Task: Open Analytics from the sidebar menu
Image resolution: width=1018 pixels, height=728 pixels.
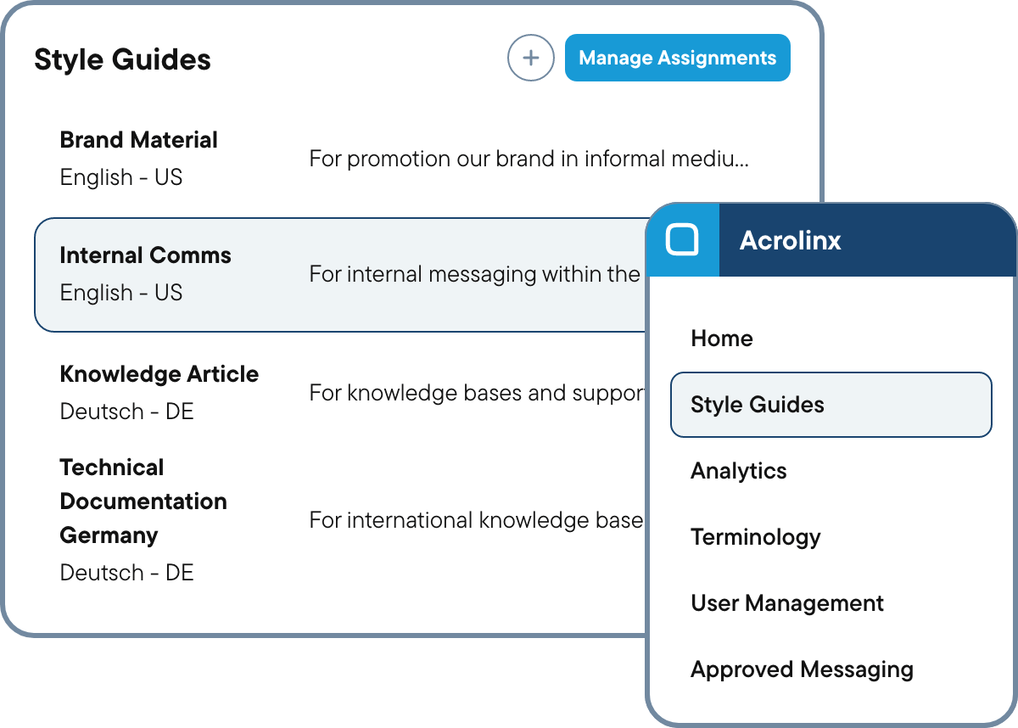Action: point(739,471)
